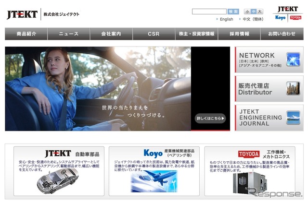
Task: Open the お問い合わせ menu
Action: click(282, 34)
